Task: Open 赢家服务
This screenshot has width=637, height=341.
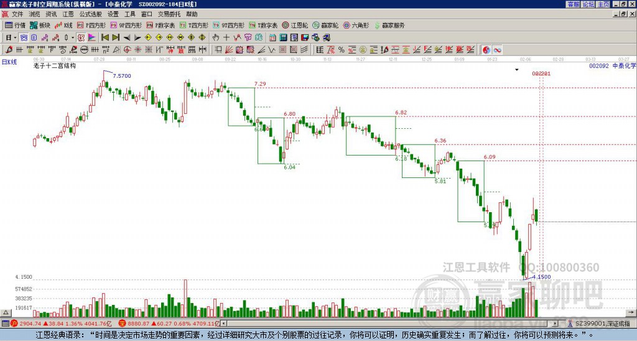Action: click(x=389, y=25)
